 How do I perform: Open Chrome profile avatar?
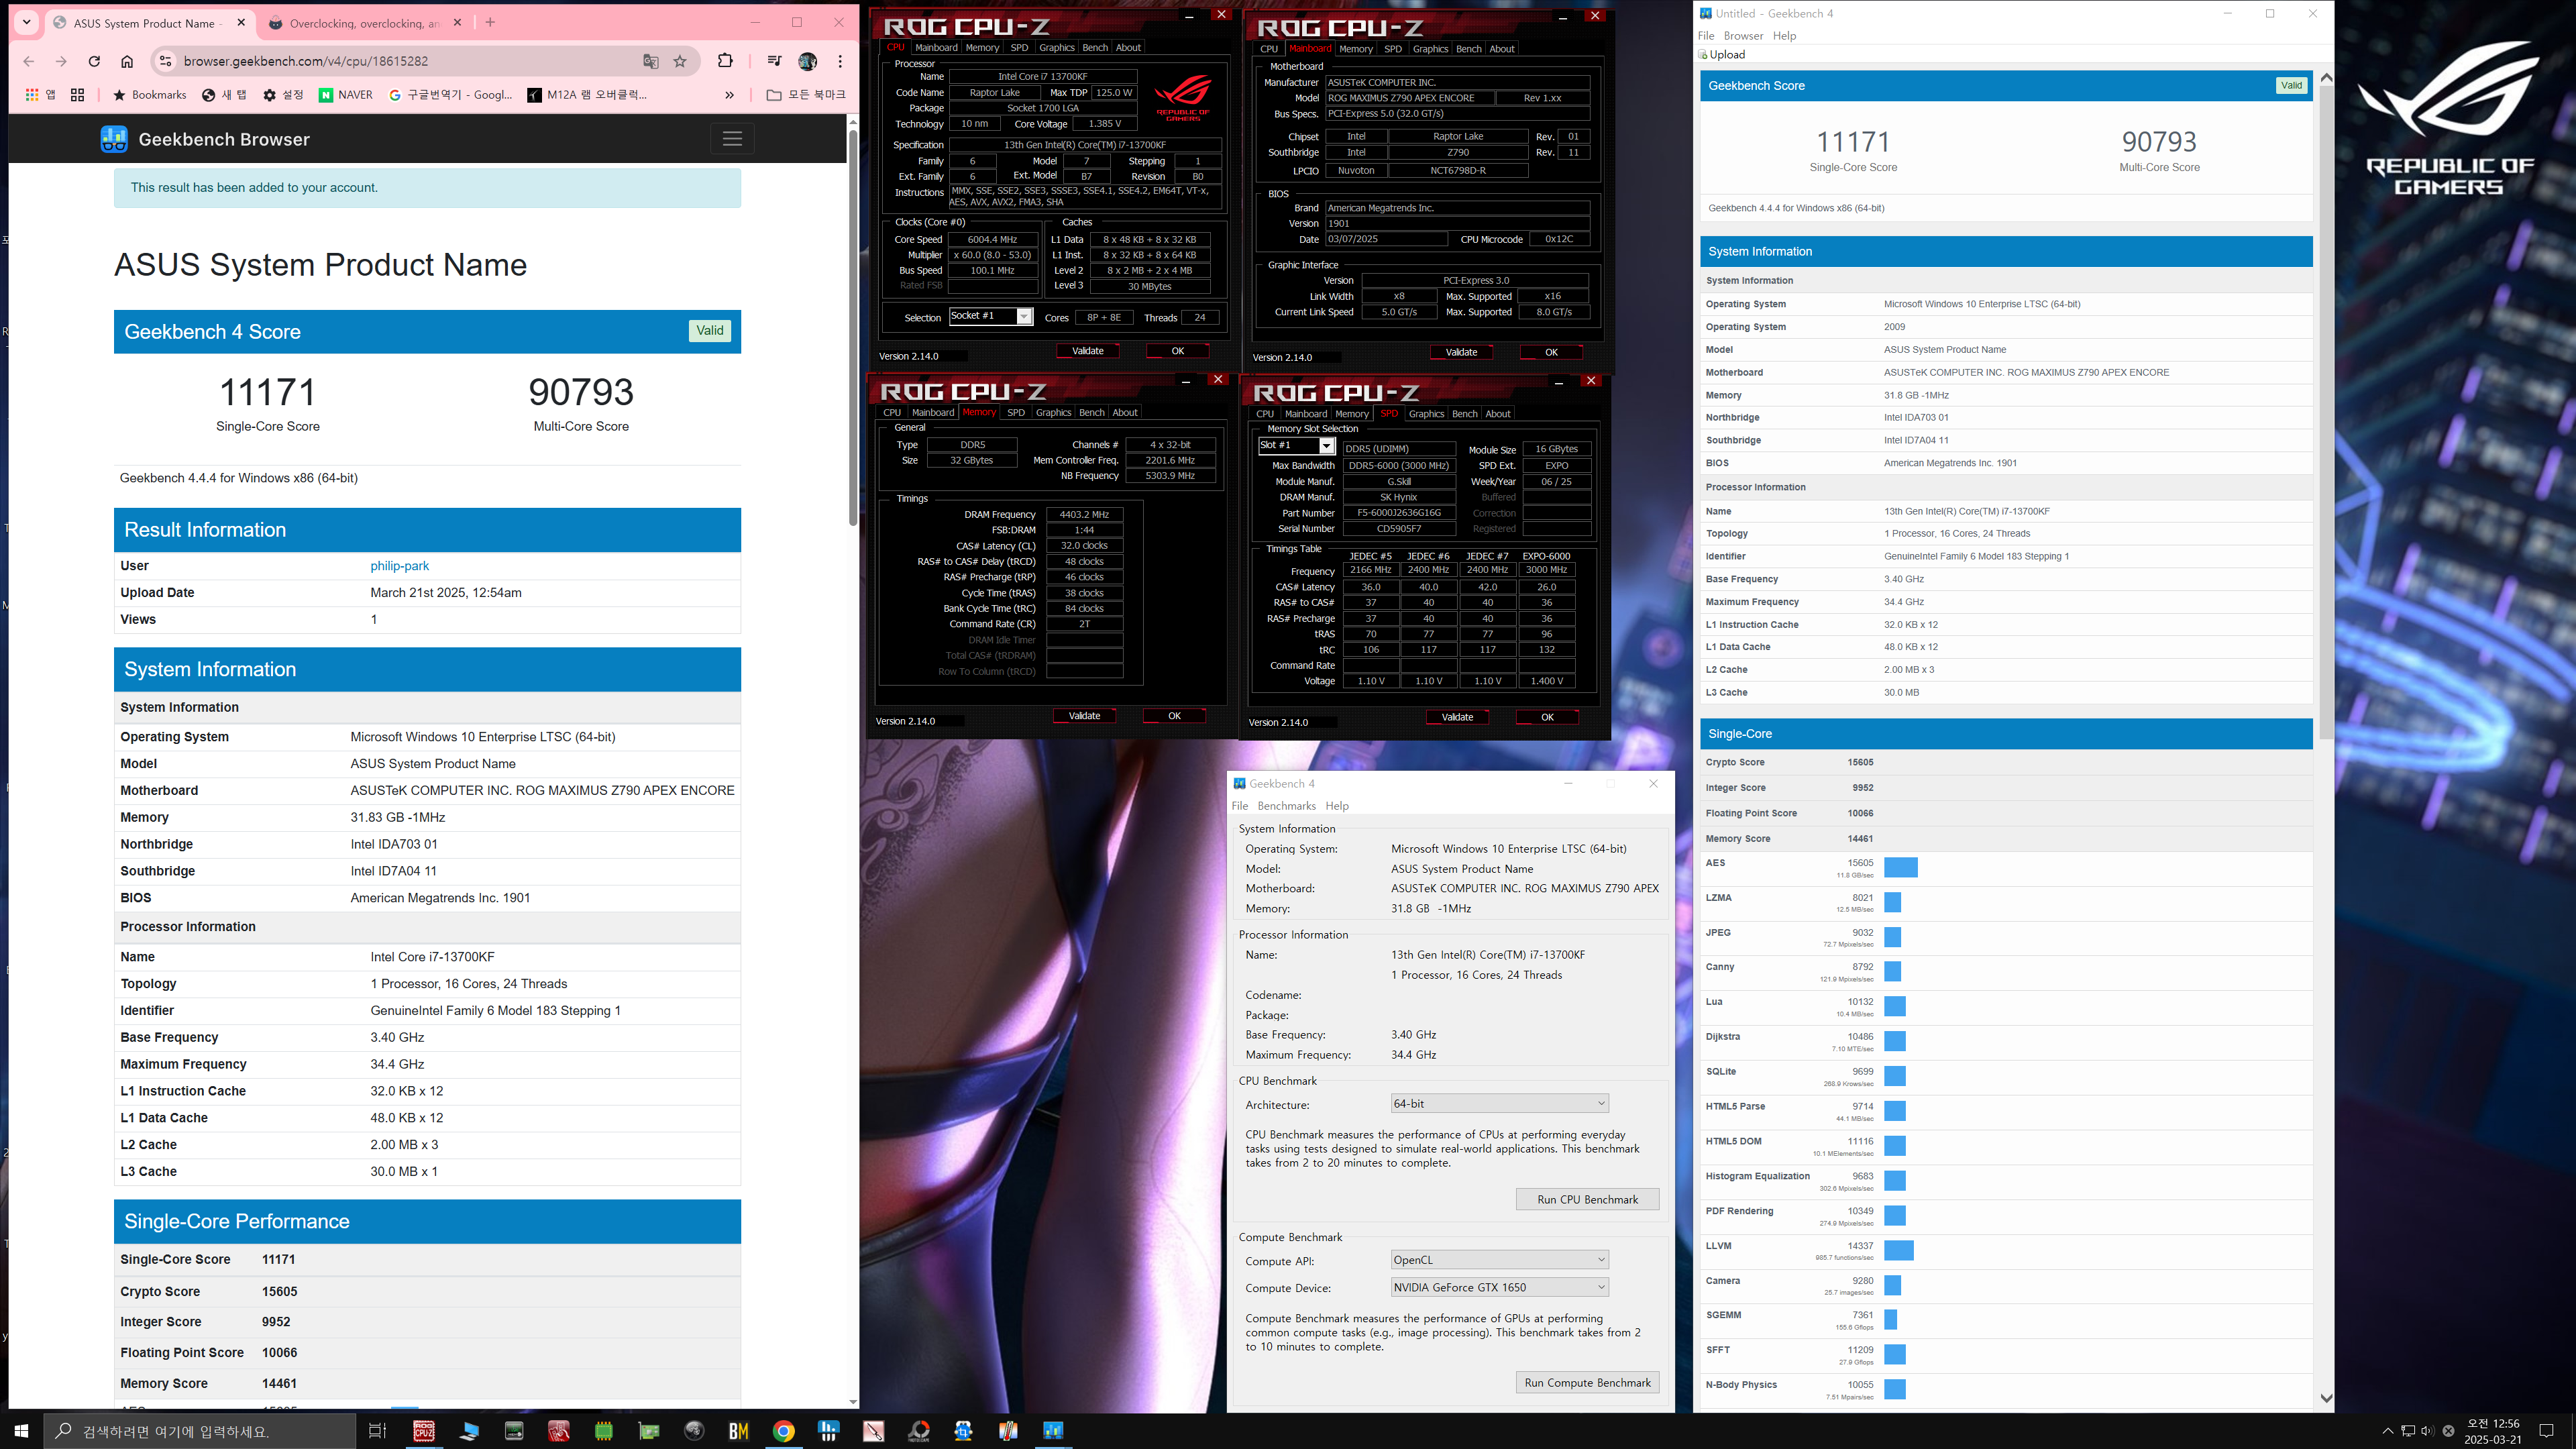(808, 61)
